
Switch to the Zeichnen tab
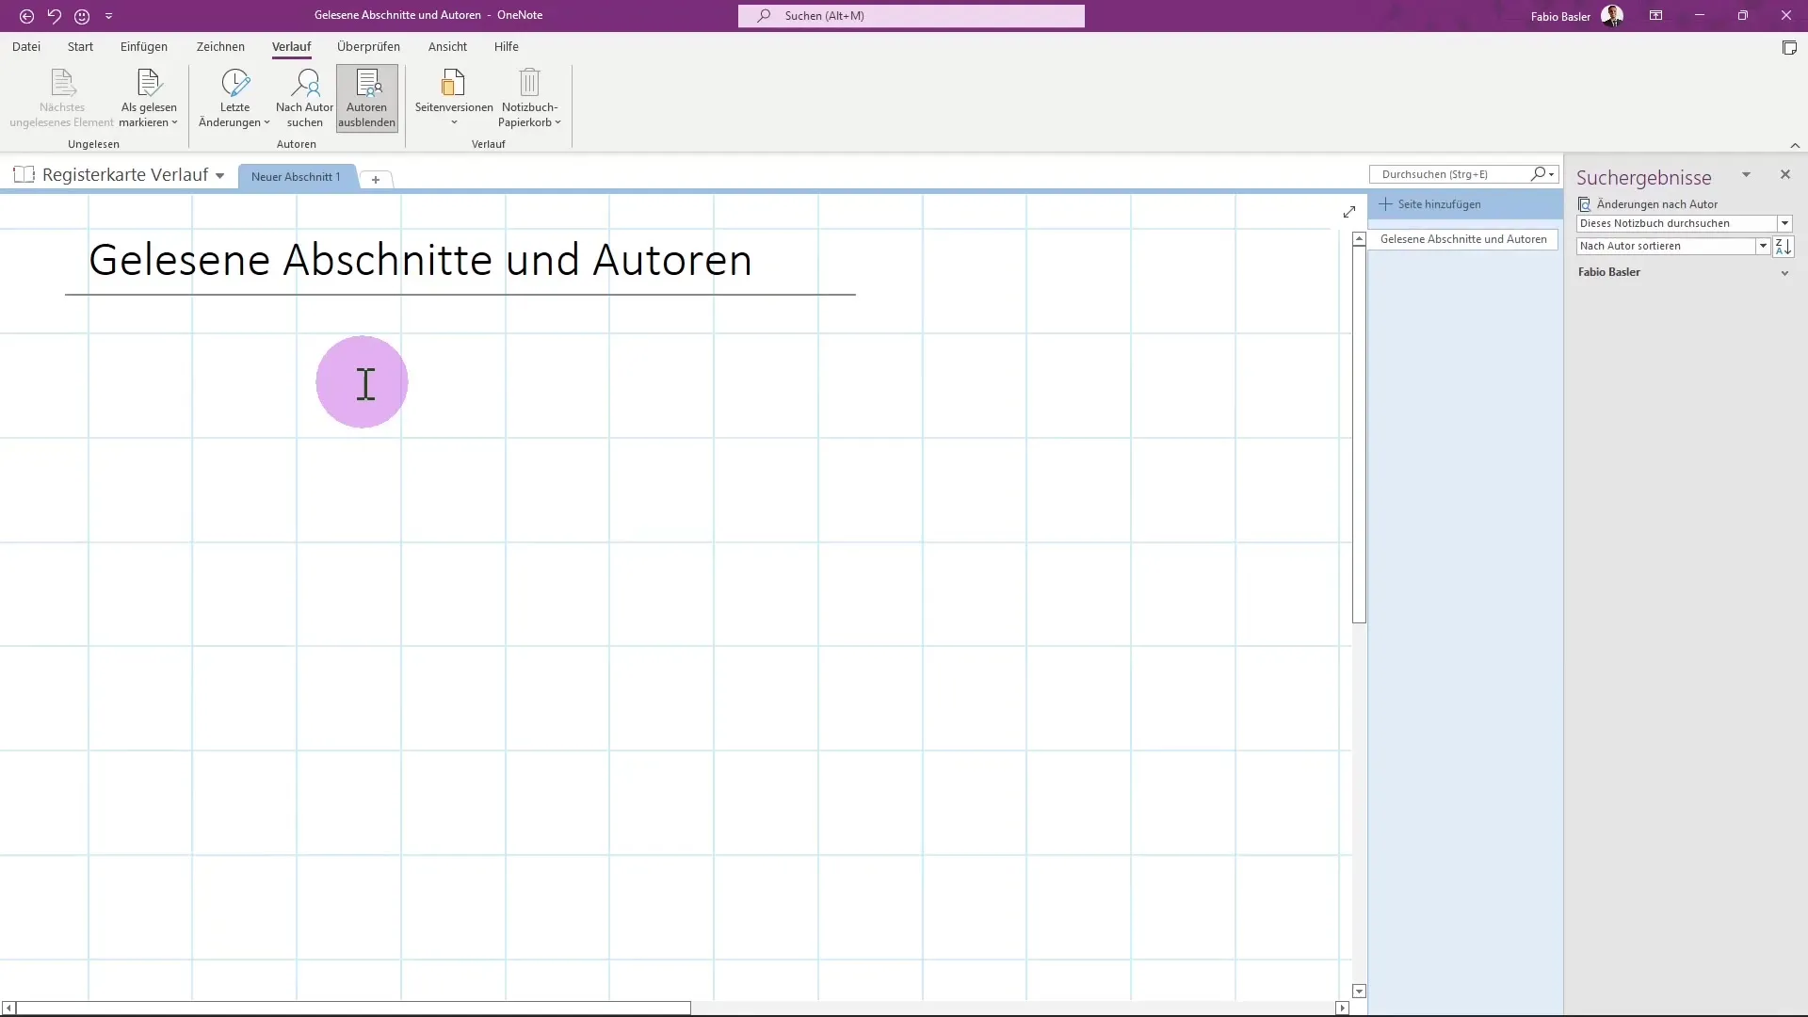point(220,46)
